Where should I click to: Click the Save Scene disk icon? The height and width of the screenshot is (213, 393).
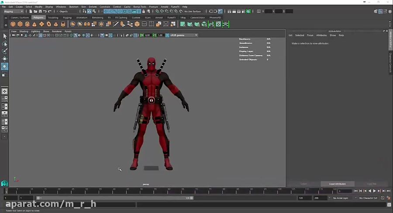(x=40, y=11)
